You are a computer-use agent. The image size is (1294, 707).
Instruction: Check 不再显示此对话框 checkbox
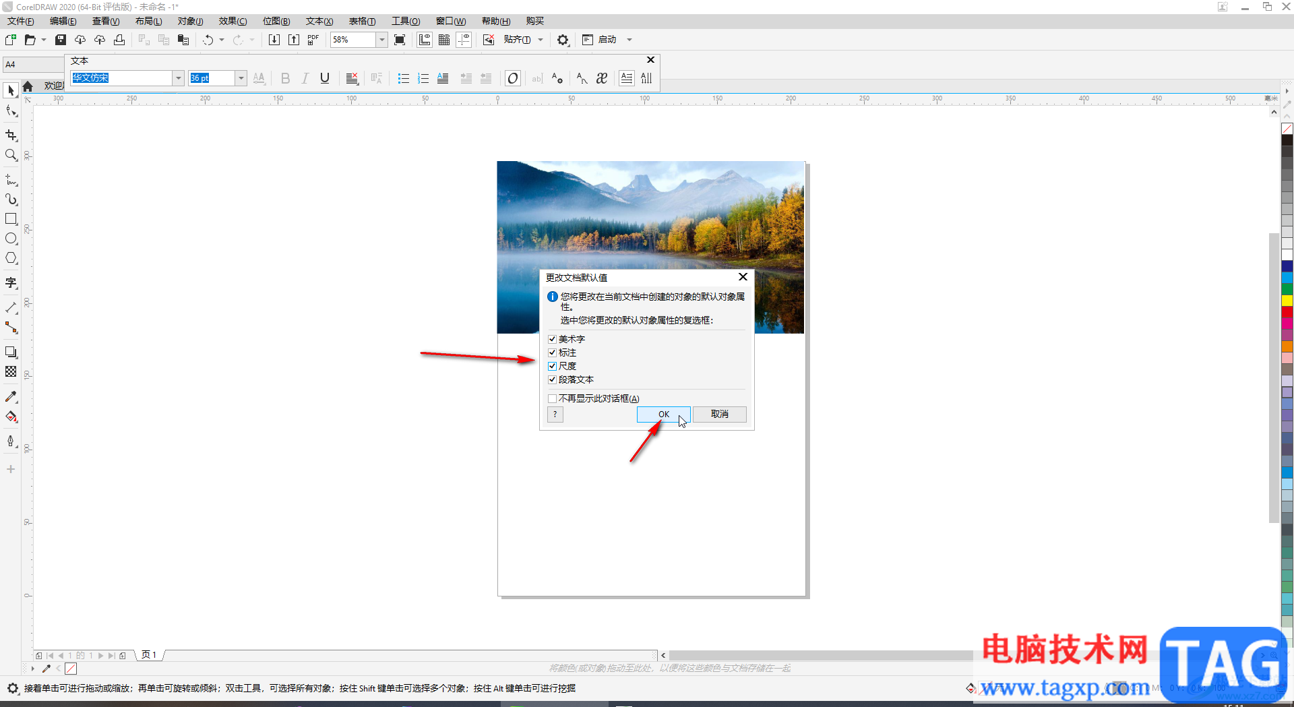coord(552,398)
